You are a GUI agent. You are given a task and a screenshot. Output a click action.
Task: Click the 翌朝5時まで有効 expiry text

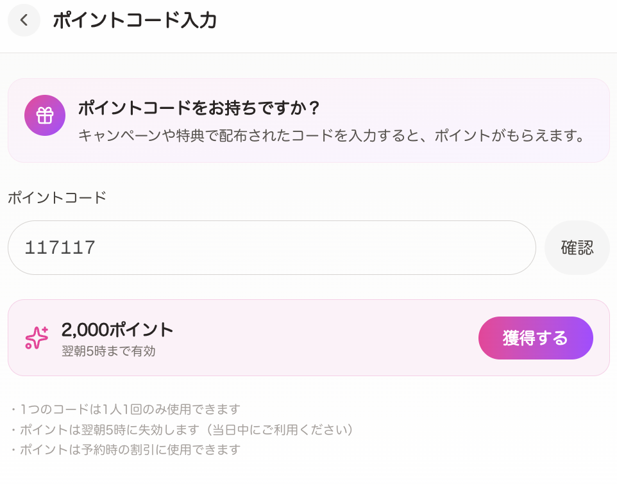pyautogui.click(x=108, y=351)
